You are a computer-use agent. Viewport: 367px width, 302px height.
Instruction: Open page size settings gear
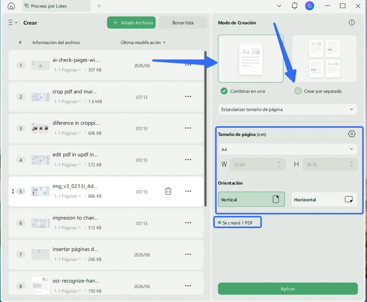[352, 134]
